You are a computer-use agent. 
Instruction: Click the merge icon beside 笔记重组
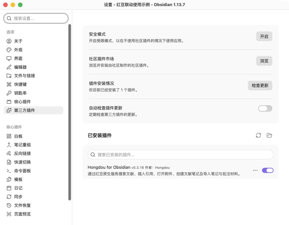tap(9, 145)
